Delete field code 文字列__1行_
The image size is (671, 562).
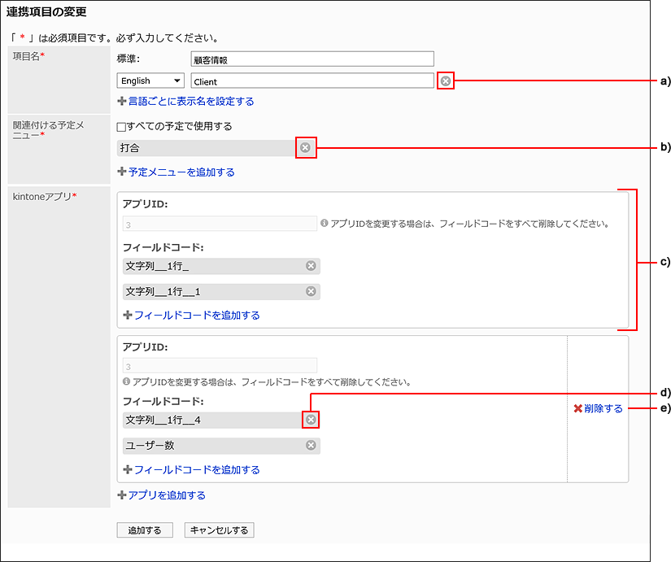point(312,266)
